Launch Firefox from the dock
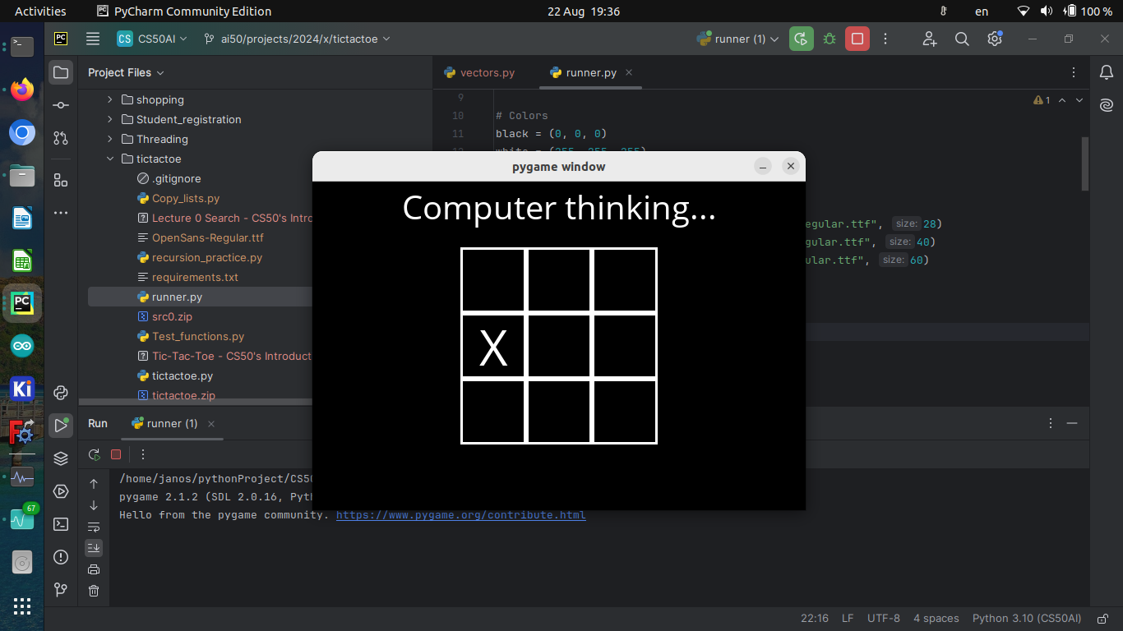Viewport: 1123px width, 631px height. [x=22, y=89]
